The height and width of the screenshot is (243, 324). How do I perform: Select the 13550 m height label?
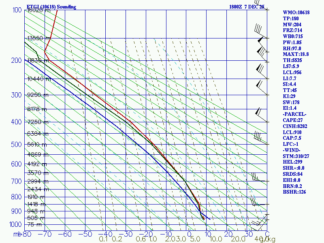click(39, 38)
